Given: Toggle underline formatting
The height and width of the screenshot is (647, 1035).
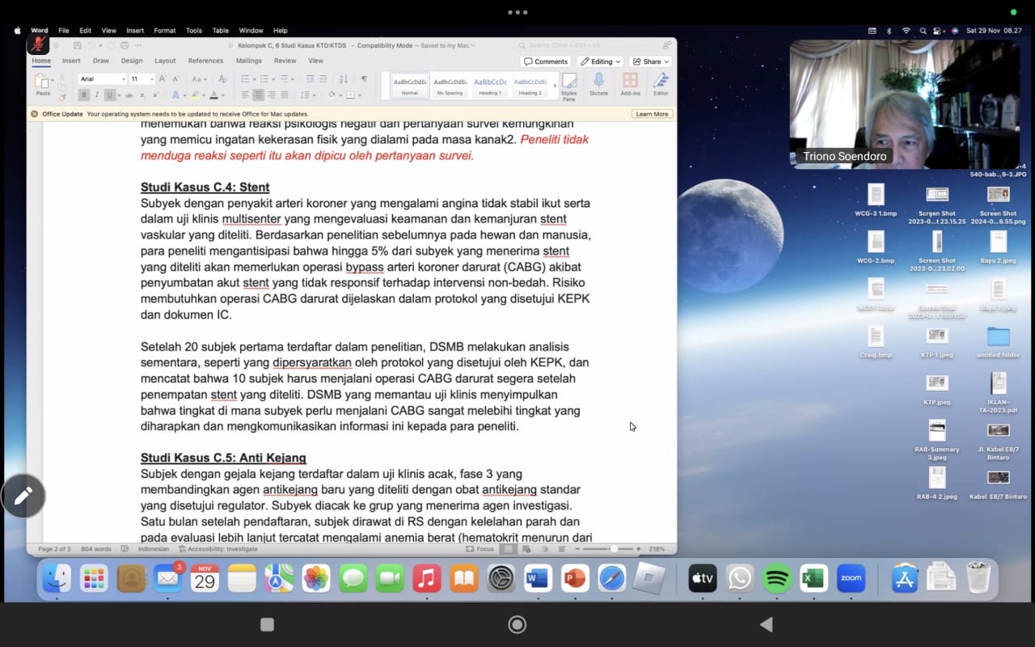Looking at the screenshot, I should (x=110, y=95).
